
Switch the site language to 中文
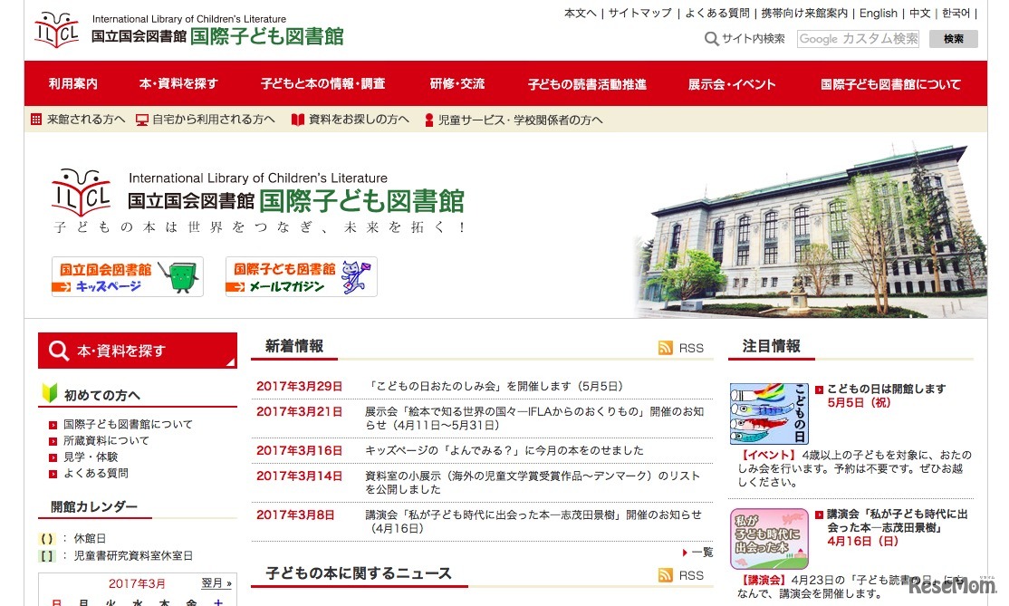pyautogui.click(x=920, y=13)
